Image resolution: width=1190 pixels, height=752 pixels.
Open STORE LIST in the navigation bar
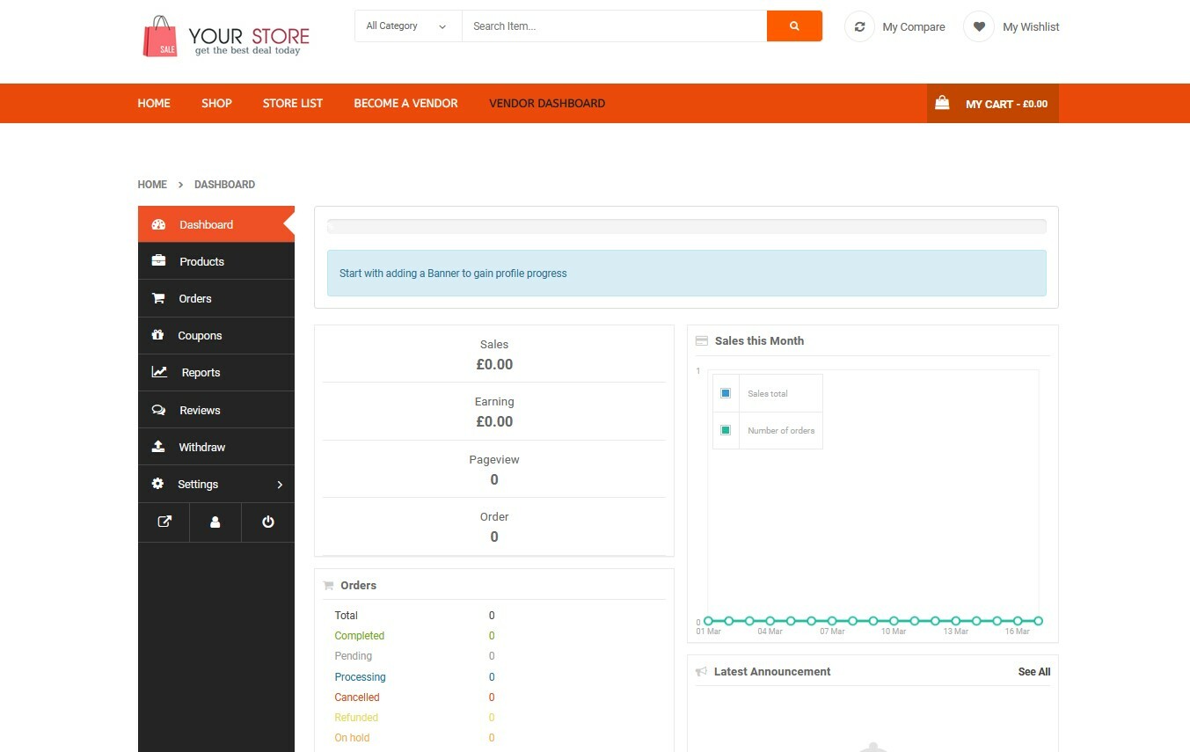pos(293,103)
